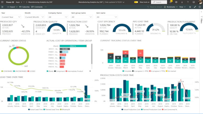
Task: Click the red May bar segment showing 50
Action: 141,53
